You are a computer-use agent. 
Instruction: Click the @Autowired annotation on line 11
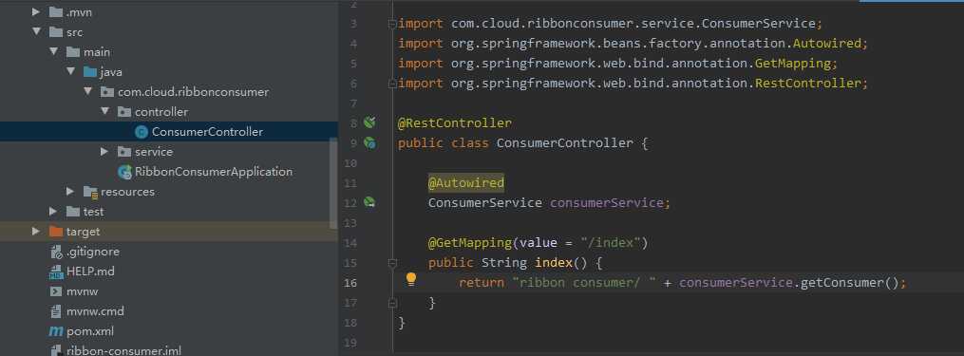tap(466, 182)
